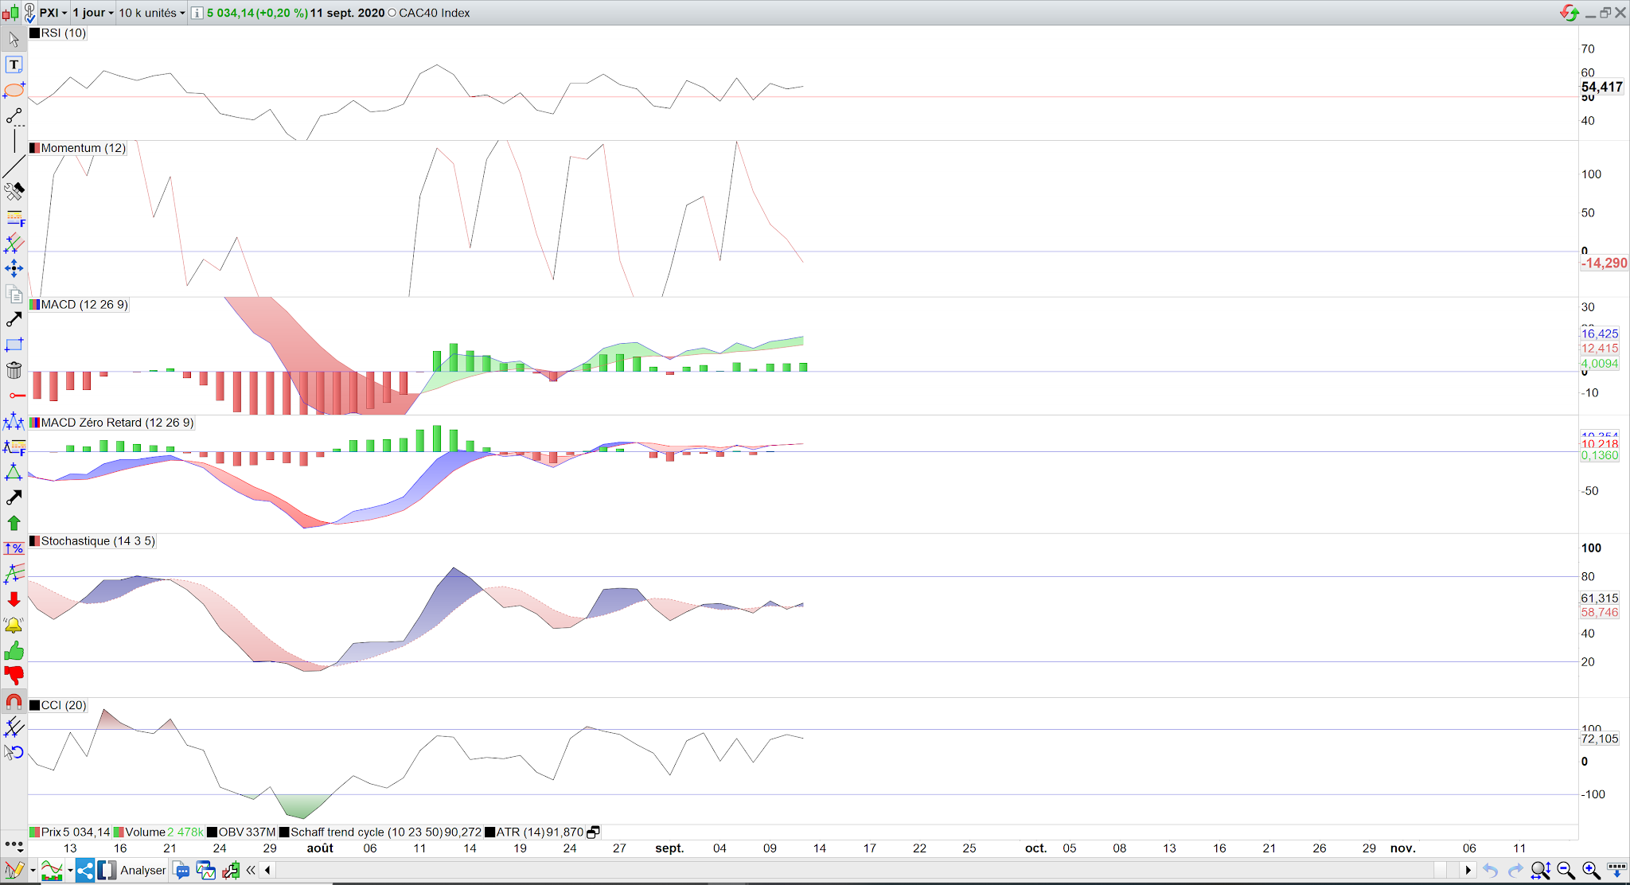
Task: Open the chart comment bubble icon
Action: tap(181, 870)
